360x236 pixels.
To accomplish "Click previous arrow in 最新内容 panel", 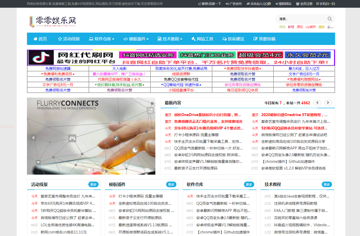I will pos(317,102).
